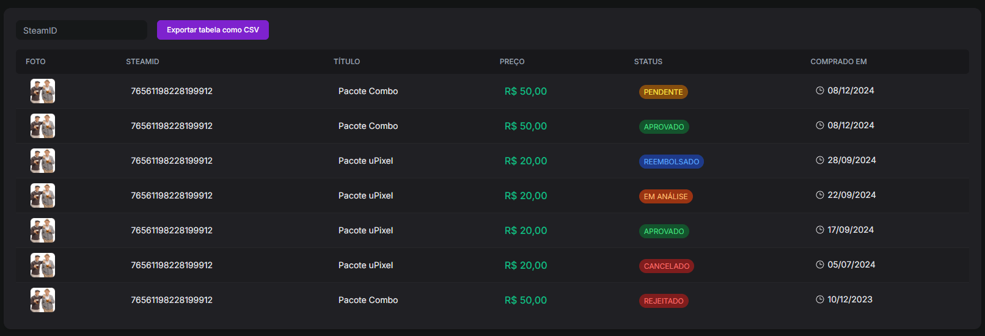
Task: Click the clock icon beside 22/09/2024
Action: click(820, 195)
